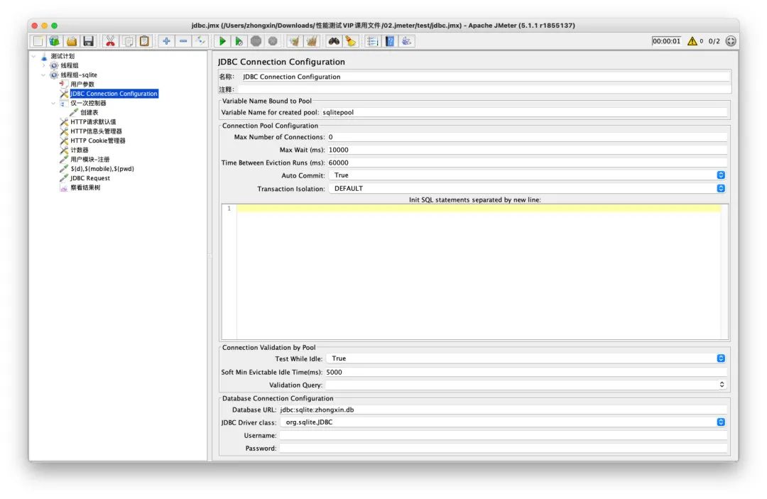Image resolution: width=767 pixels, height=499 pixels.
Task: Select HTTP信息头管理器 in the tree
Action: [96, 131]
